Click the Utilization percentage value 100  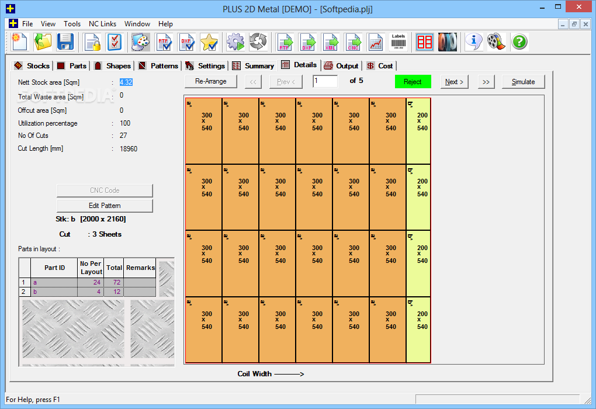click(125, 123)
